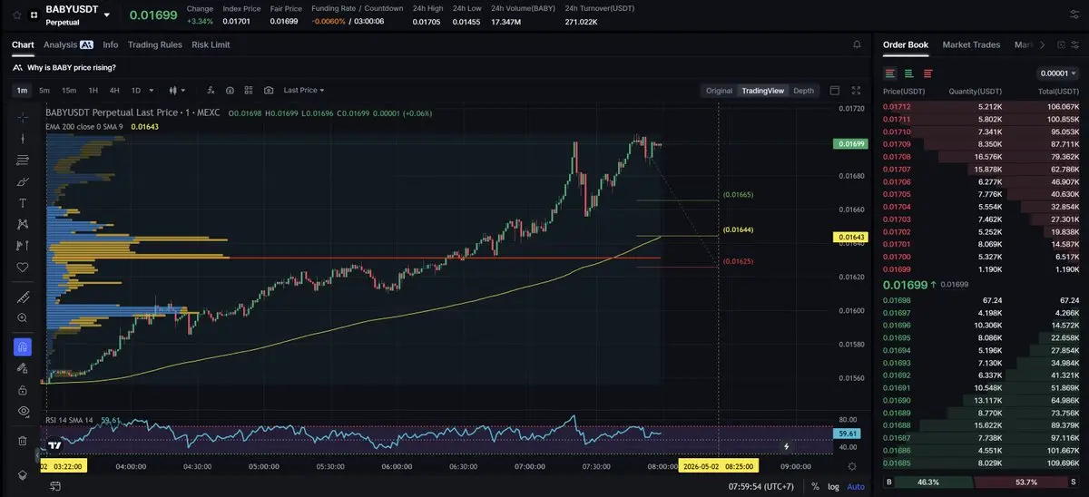Select the 4H timeframe
1089x497 pixels.
[114, 90]
